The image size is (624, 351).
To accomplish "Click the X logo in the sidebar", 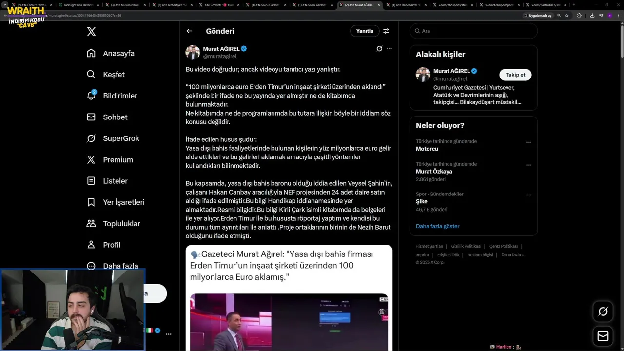I will (x=91, y=32).
